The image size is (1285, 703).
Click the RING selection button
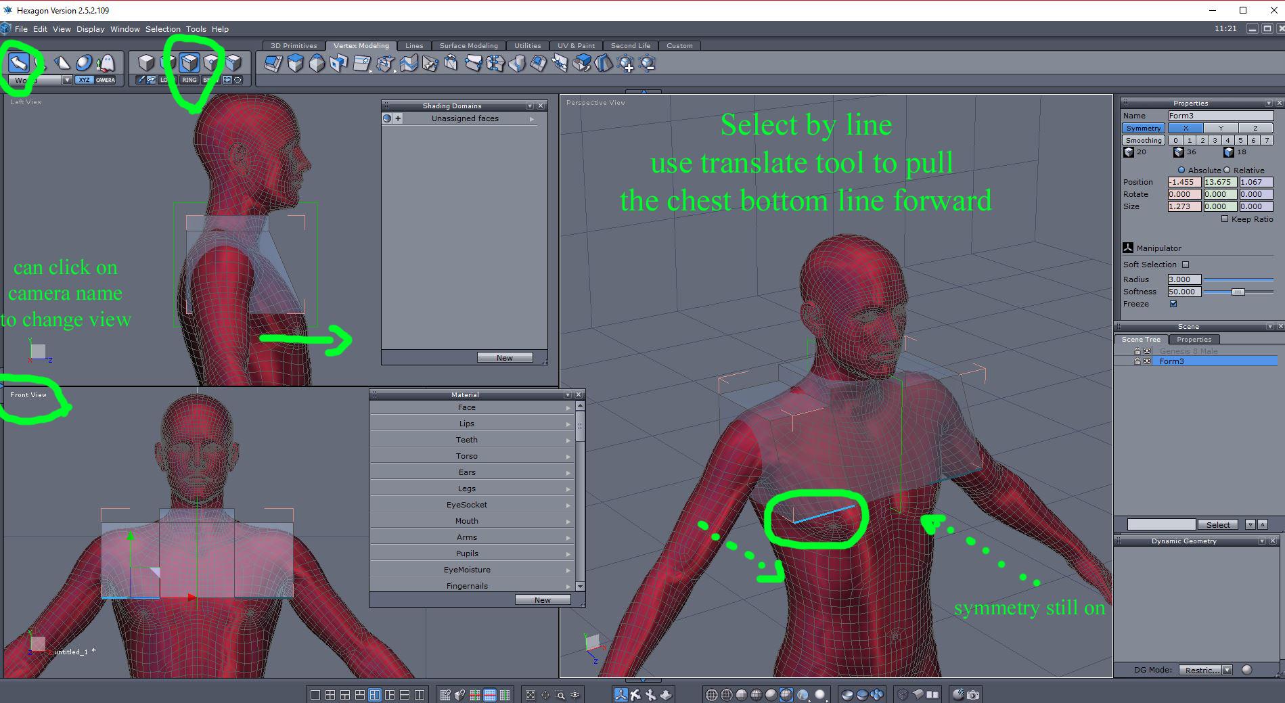[189, 80]
